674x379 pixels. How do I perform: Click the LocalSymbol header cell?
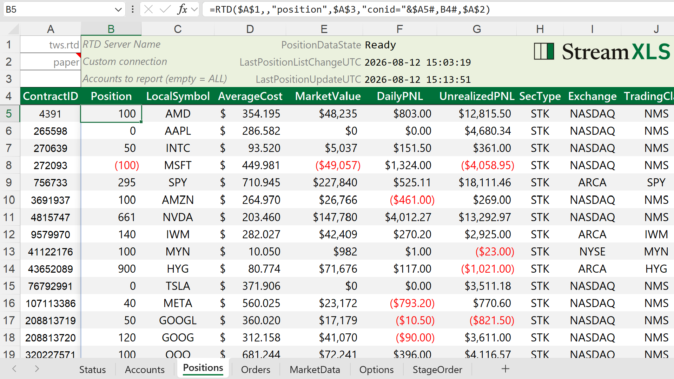pyautogui.click(x=178, y=96)
